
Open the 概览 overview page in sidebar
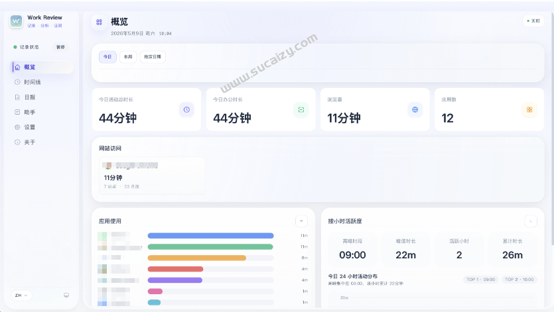coord(42,67)
